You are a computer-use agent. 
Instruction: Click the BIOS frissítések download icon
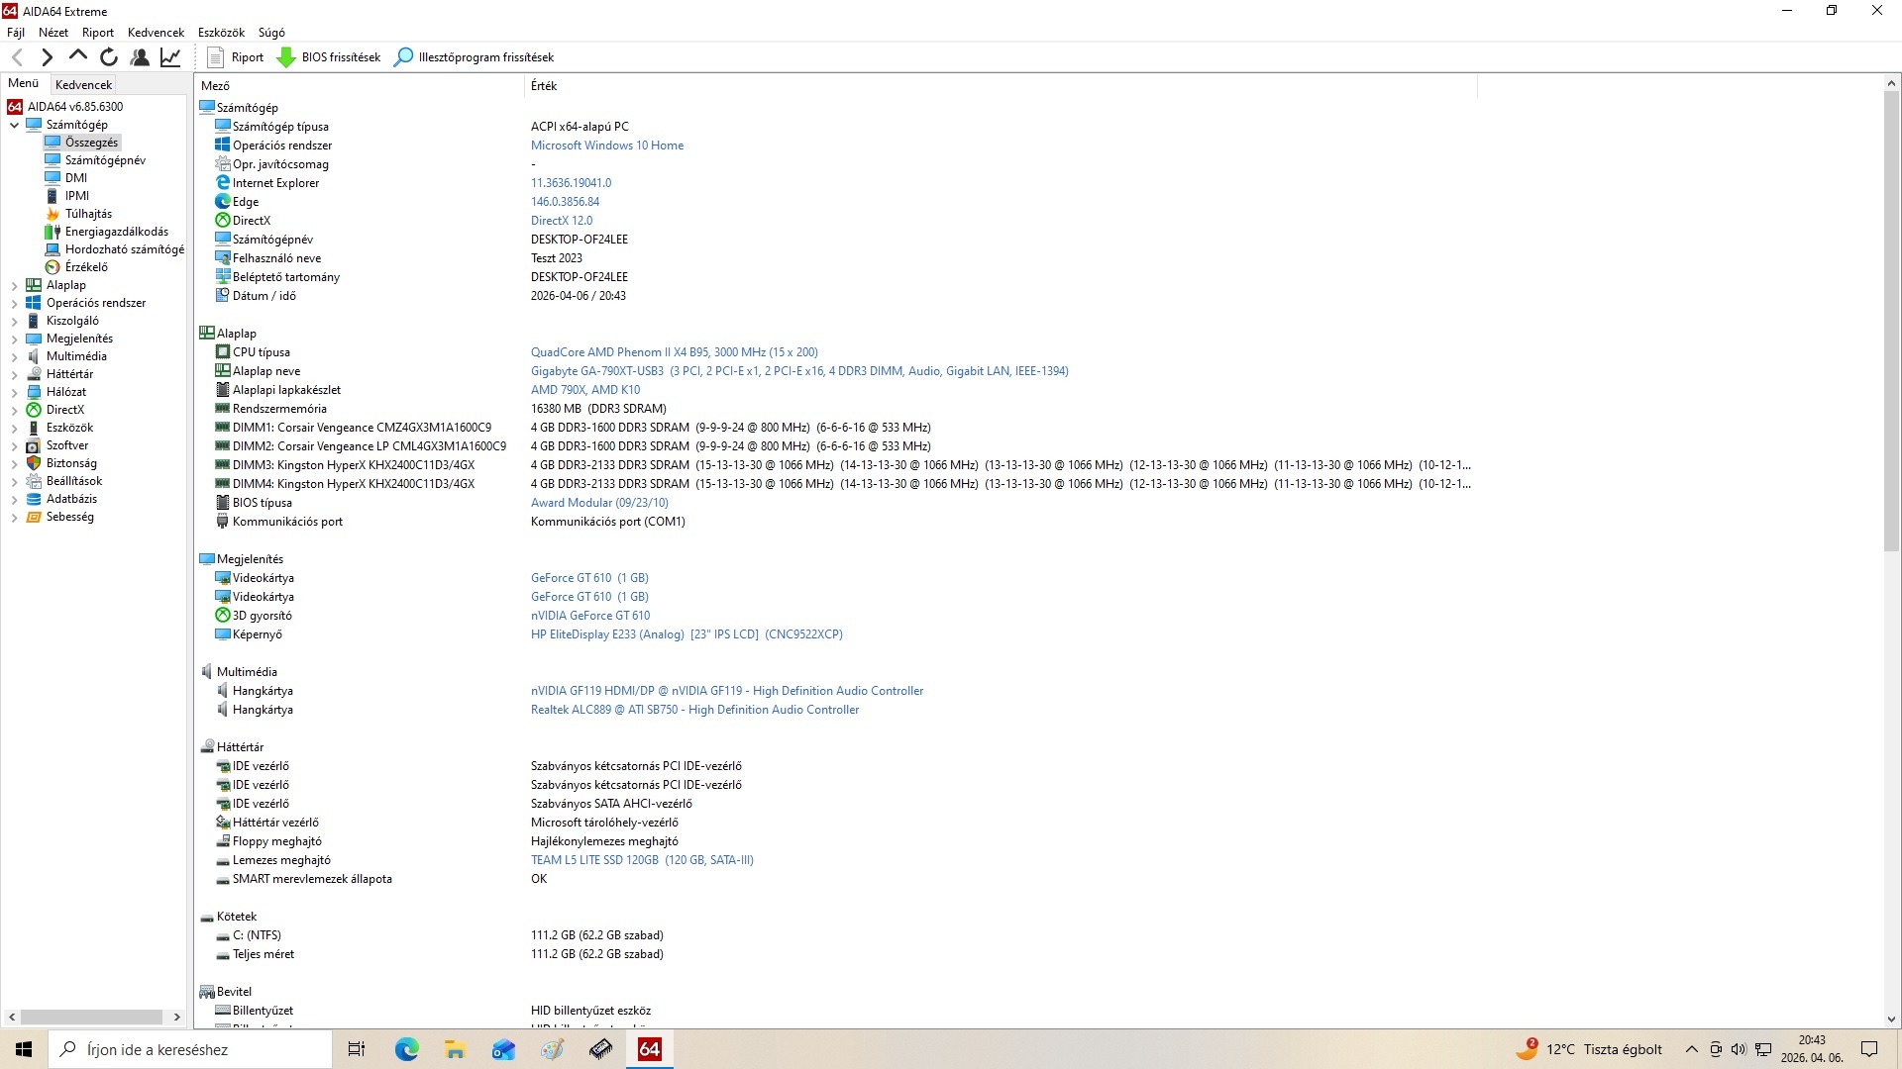click(x=286, y=57)
